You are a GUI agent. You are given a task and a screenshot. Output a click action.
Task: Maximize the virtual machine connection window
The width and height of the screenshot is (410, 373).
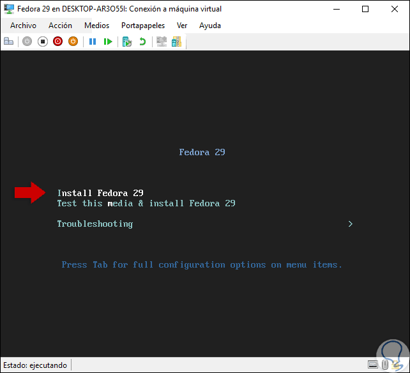point(365,9)
